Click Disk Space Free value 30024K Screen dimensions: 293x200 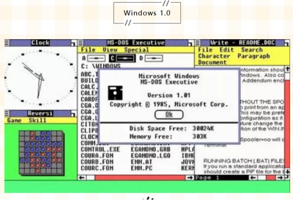203,129
